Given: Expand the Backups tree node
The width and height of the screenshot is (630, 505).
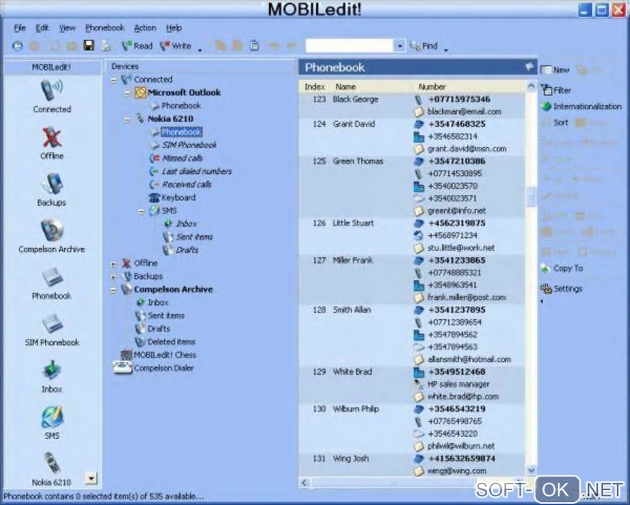Looking at the screenshot, I should coord(113,277).
